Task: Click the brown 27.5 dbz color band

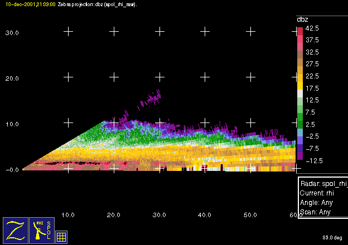Action: 299,63
